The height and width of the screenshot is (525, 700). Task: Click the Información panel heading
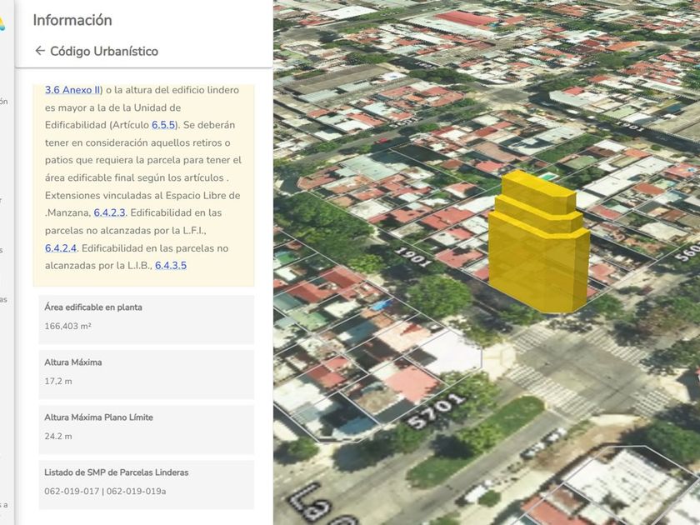tap(72, 20)
